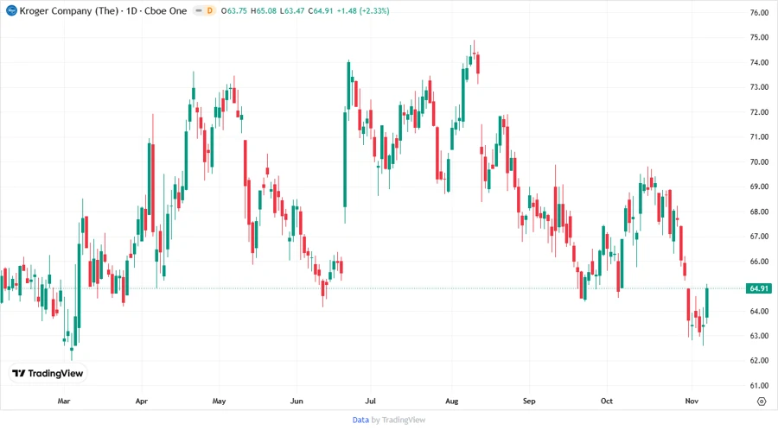The image size is (778, 430).
Task: Click the TradingView logo badge
Action: [48, 373]
